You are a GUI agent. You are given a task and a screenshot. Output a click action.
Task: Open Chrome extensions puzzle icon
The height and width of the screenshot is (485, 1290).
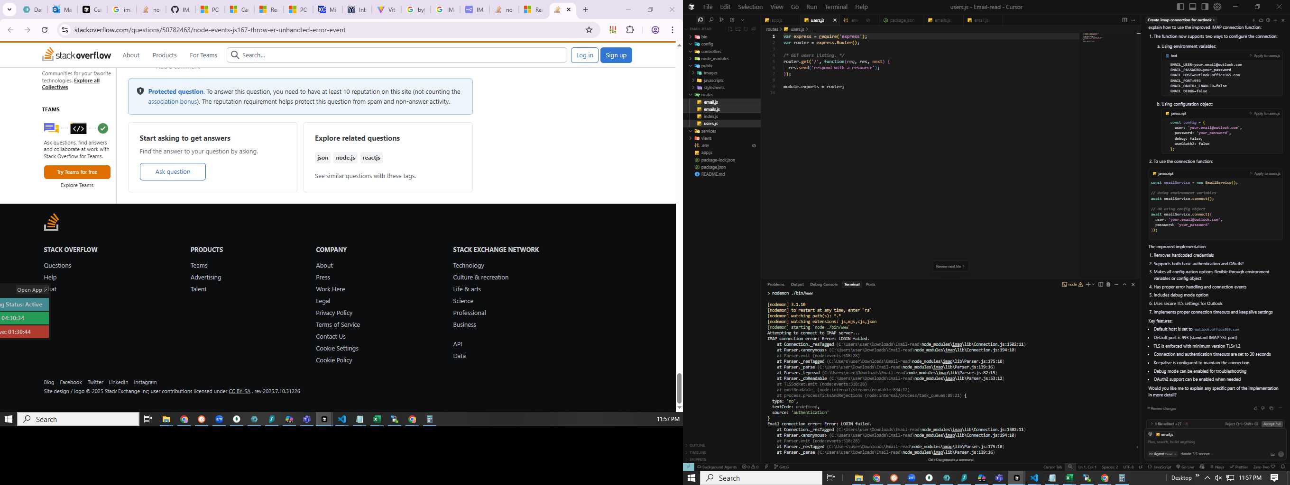(630, 30)
